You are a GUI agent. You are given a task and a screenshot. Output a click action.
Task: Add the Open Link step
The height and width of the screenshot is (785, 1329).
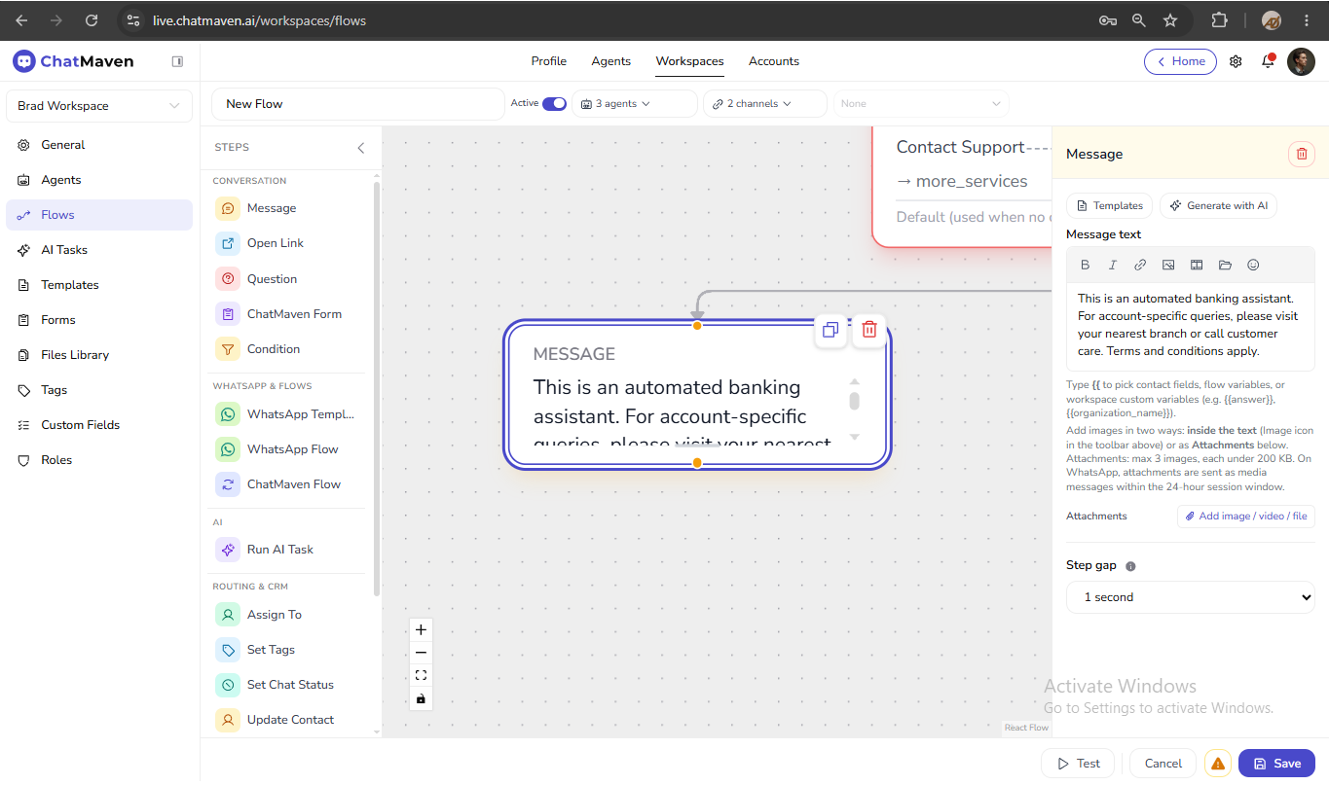[288, 243]
